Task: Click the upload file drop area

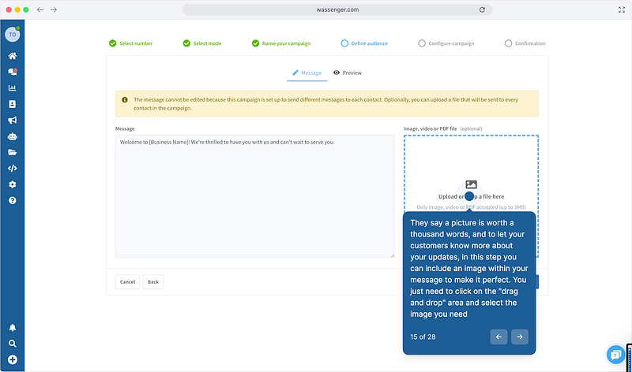Action: click(x=471, y=169)
